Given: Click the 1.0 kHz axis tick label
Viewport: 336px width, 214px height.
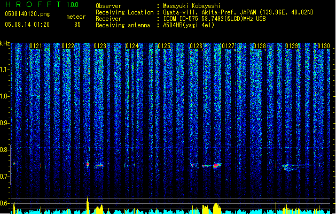Looking at the screenshot, I should click(x=5, y=96).
